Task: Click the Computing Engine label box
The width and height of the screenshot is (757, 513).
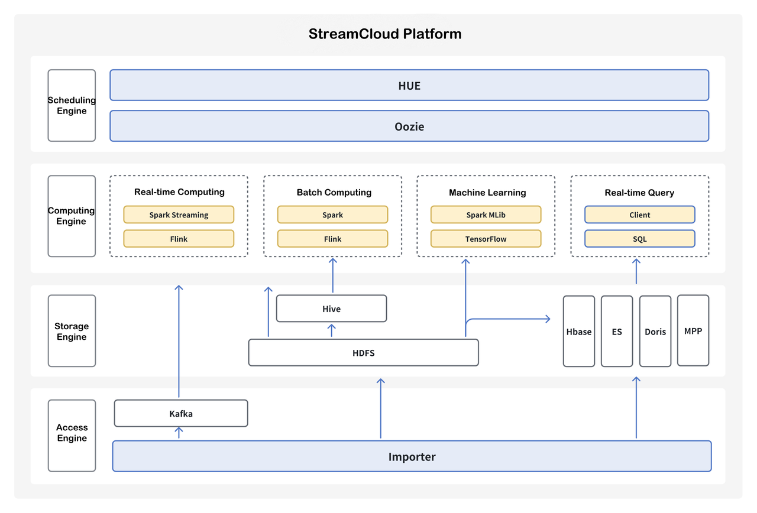Action: tap(72, 216)
